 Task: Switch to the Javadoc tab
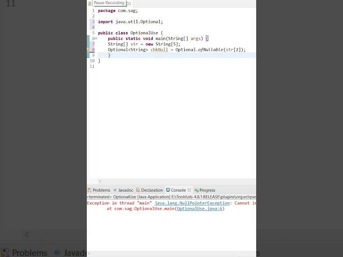pos(123,190)
